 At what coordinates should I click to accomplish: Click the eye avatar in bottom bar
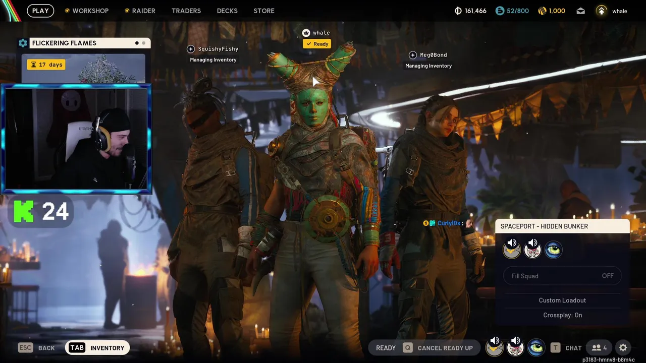[536, 347]
